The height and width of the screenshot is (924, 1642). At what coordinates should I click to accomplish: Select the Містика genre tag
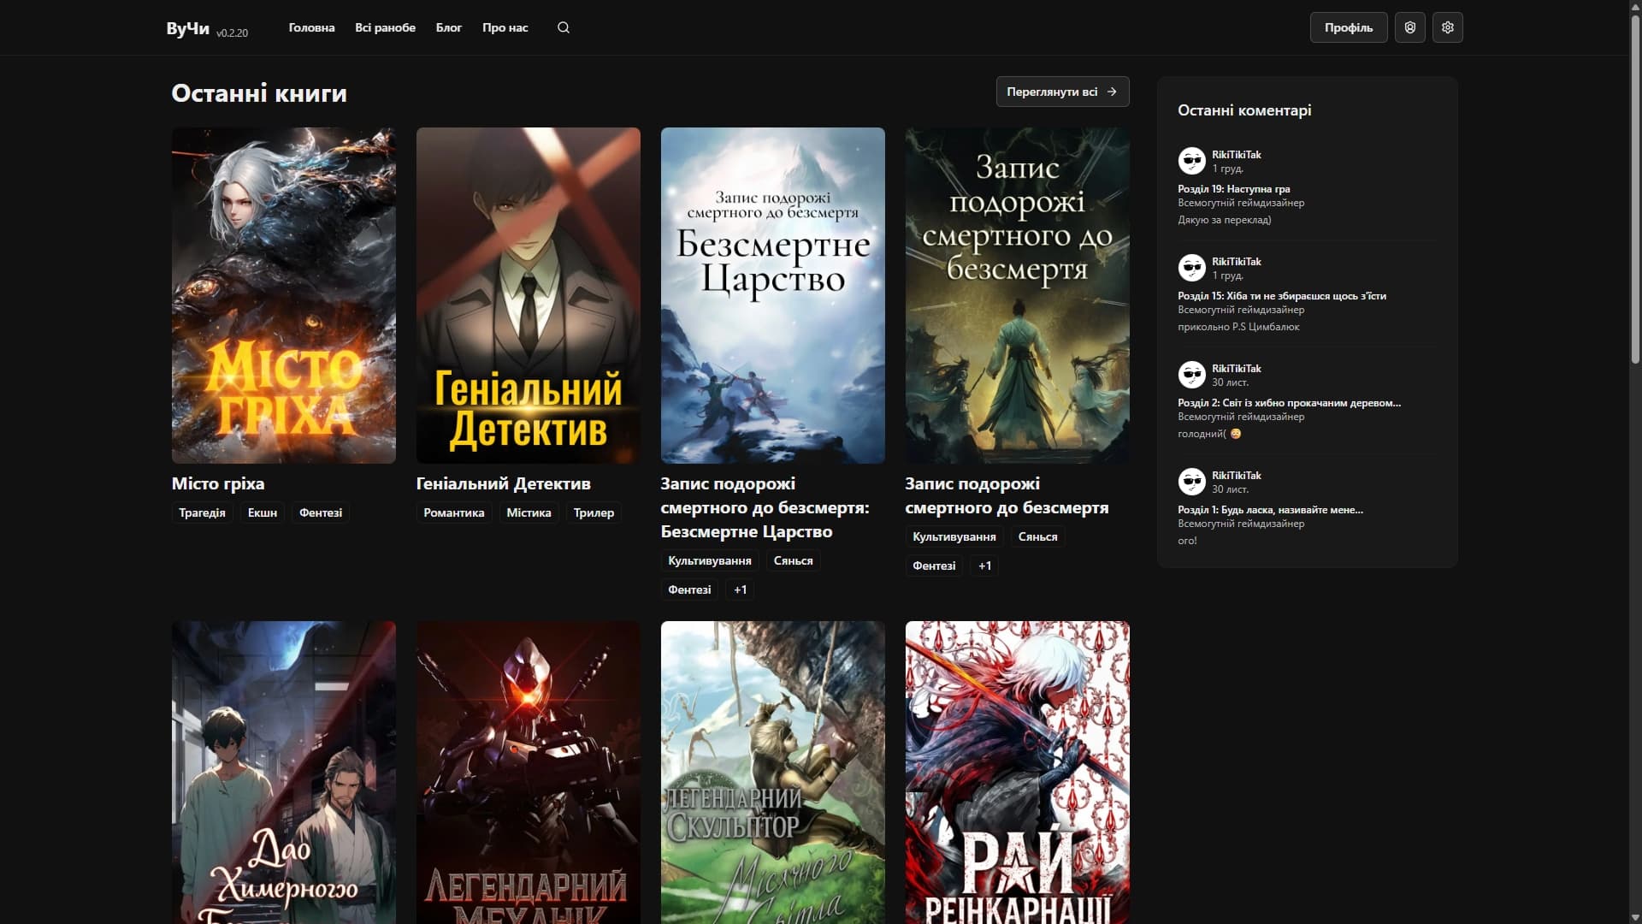[x=529, y=512]
